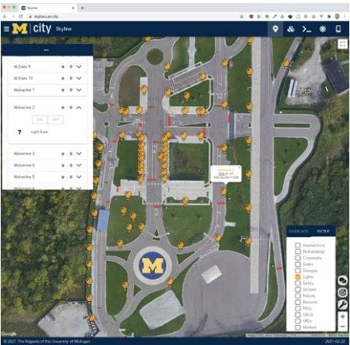Locate Wolverine 2 with its pin icon

(71, 108)
